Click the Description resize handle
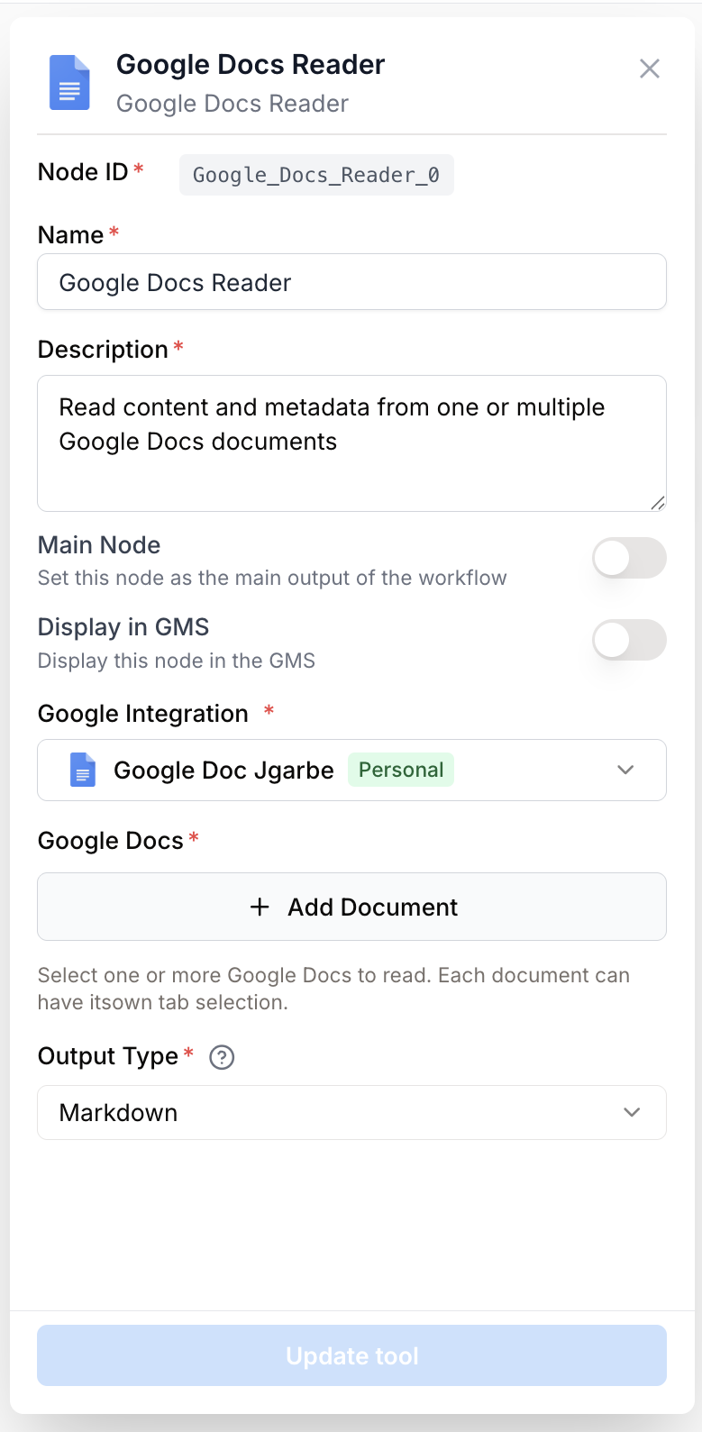Image resolution: width=702 pixels, height=1432 pixels. pos(658,503)
